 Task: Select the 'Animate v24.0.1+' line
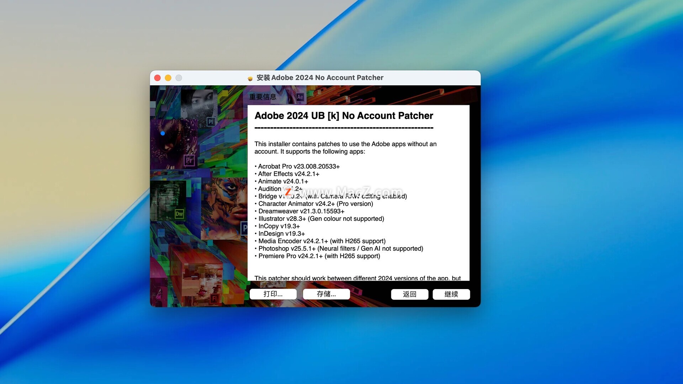point(282,181)
